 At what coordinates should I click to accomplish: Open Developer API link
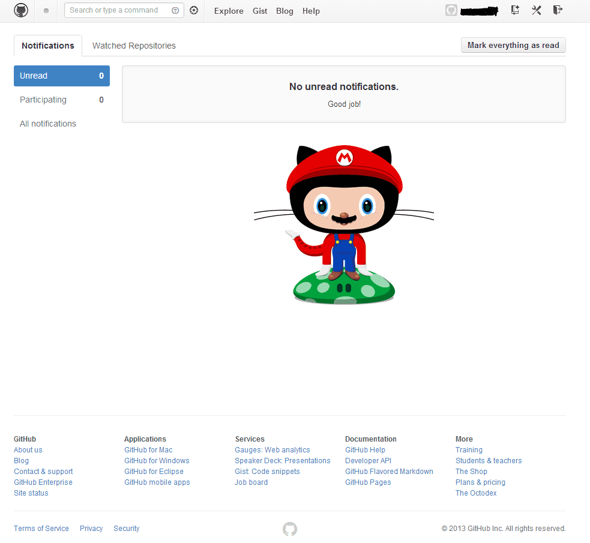click(368, 461)
